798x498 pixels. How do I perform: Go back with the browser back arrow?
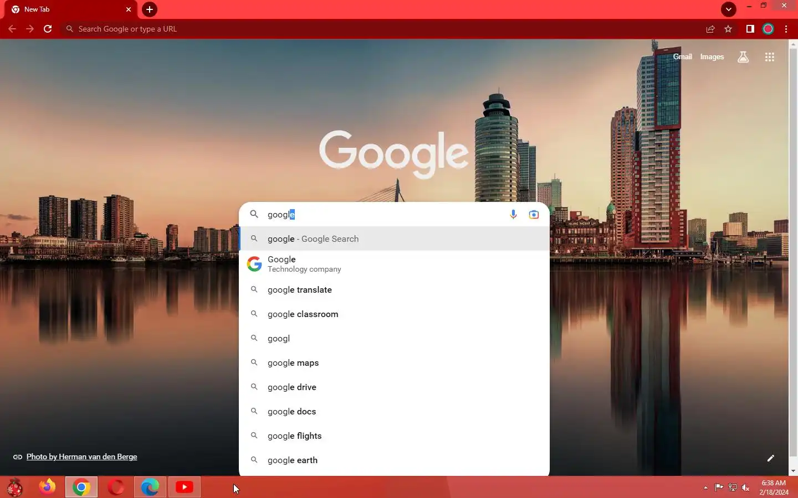pos(12,29)
